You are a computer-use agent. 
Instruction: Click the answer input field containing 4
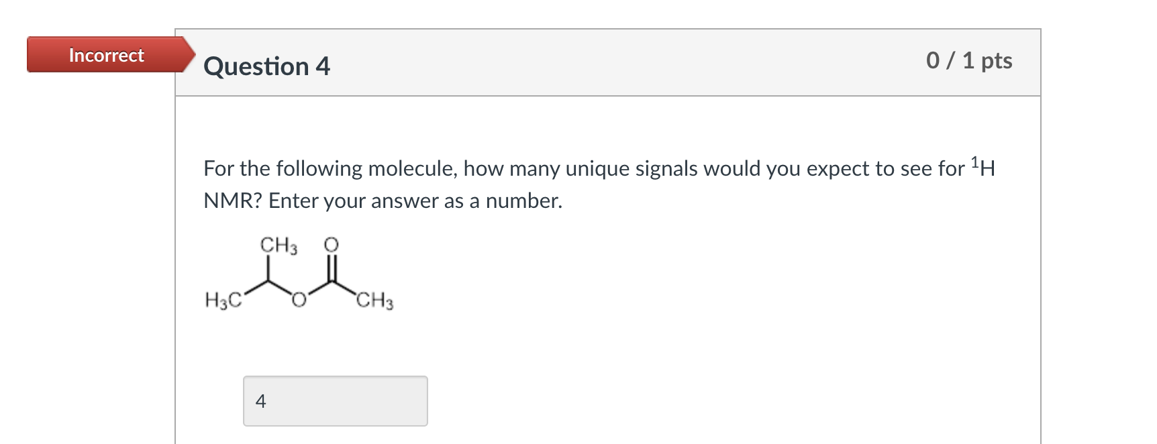pyautogui.click(x=335, y=400)
